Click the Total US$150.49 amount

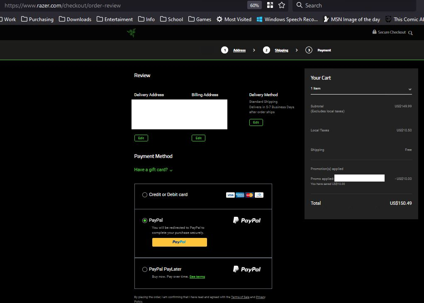[x=400, y=203]
